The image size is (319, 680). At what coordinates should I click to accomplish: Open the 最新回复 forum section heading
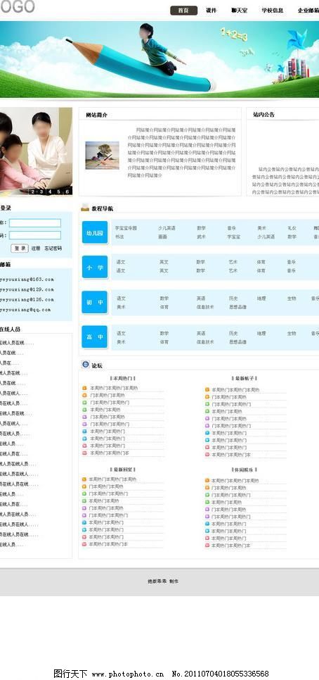click(x=123, y=470)
